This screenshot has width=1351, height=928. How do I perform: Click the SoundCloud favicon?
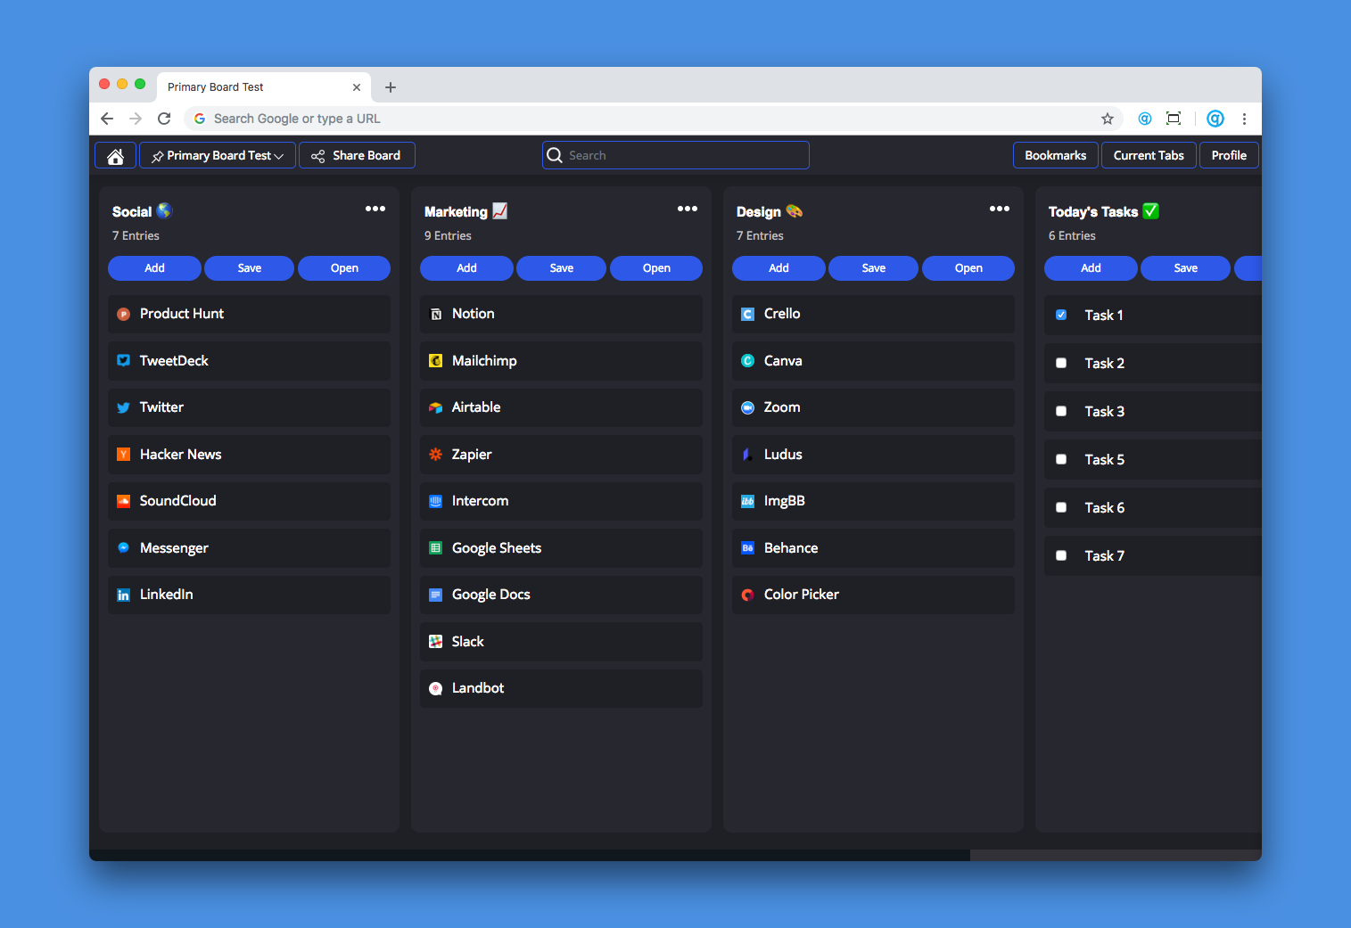pyautogui.click(x=124, y=501)
